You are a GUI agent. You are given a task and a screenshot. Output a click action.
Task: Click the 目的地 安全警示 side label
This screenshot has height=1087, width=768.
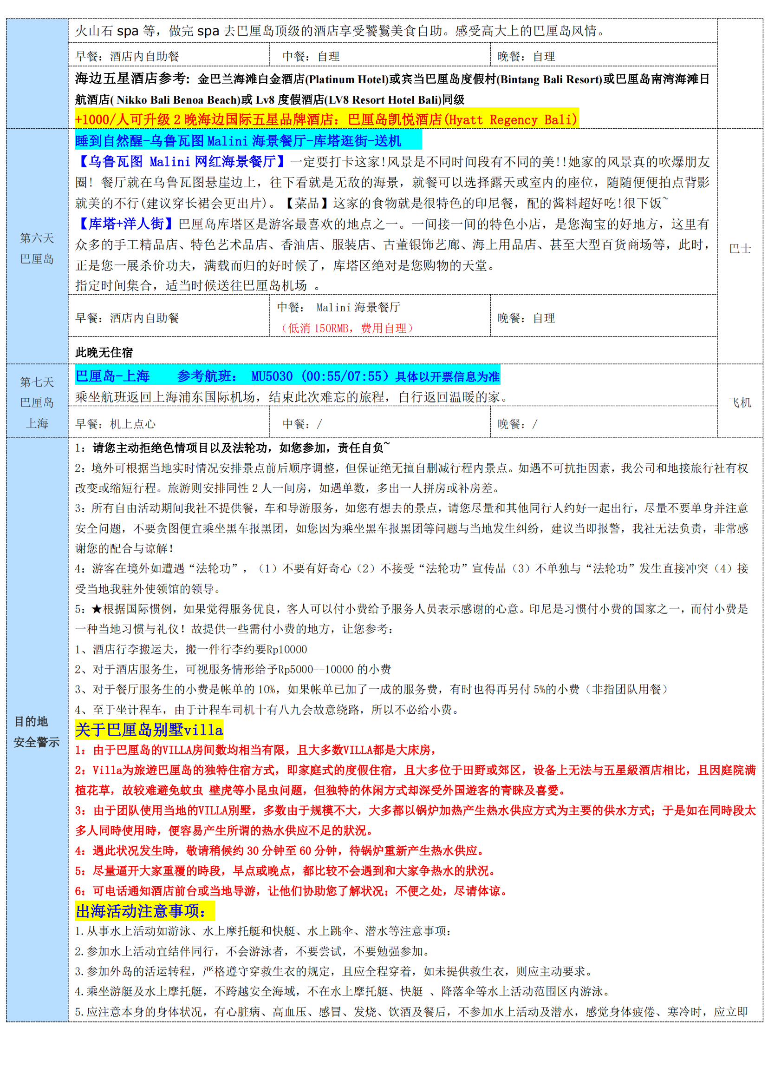click(x=36, y=731)
